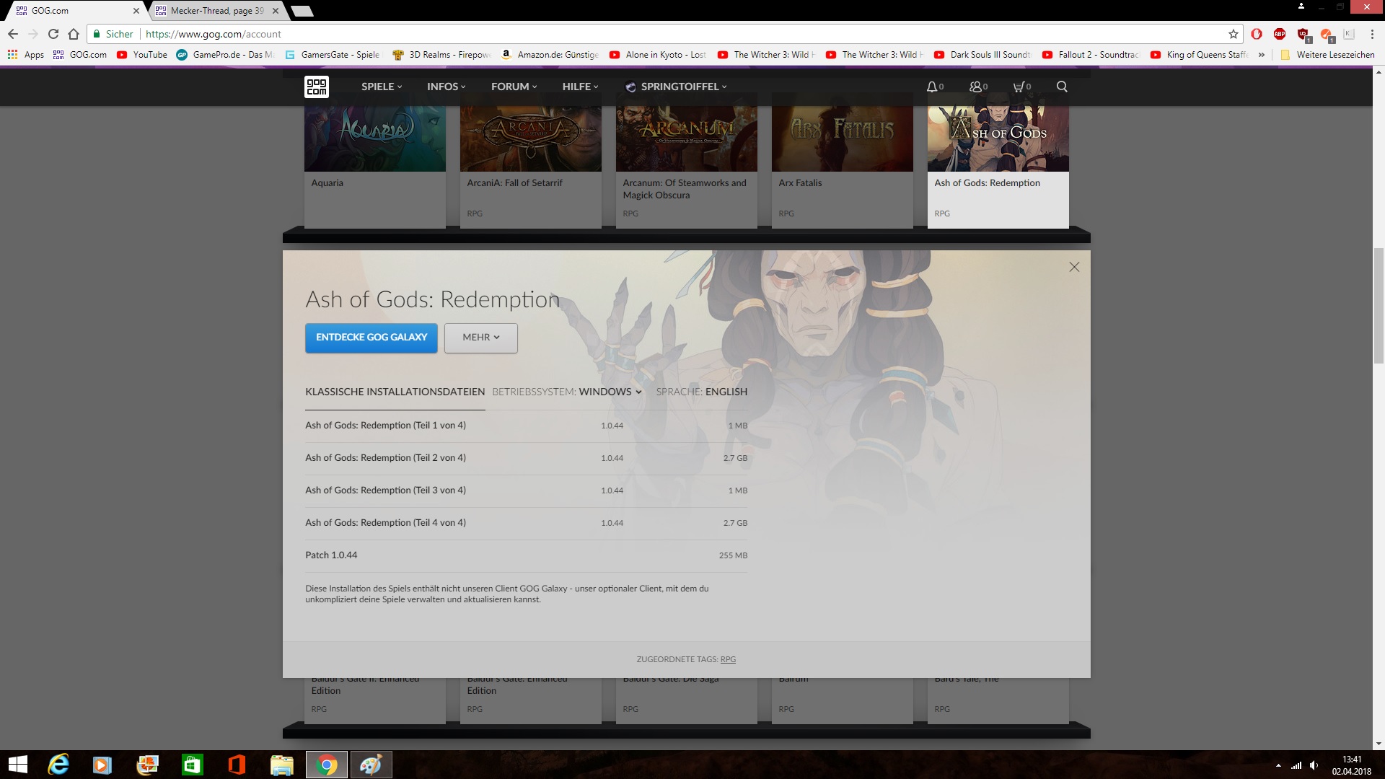Download Ash of Gods Teil 4 von 4

(x=526, y=523)
